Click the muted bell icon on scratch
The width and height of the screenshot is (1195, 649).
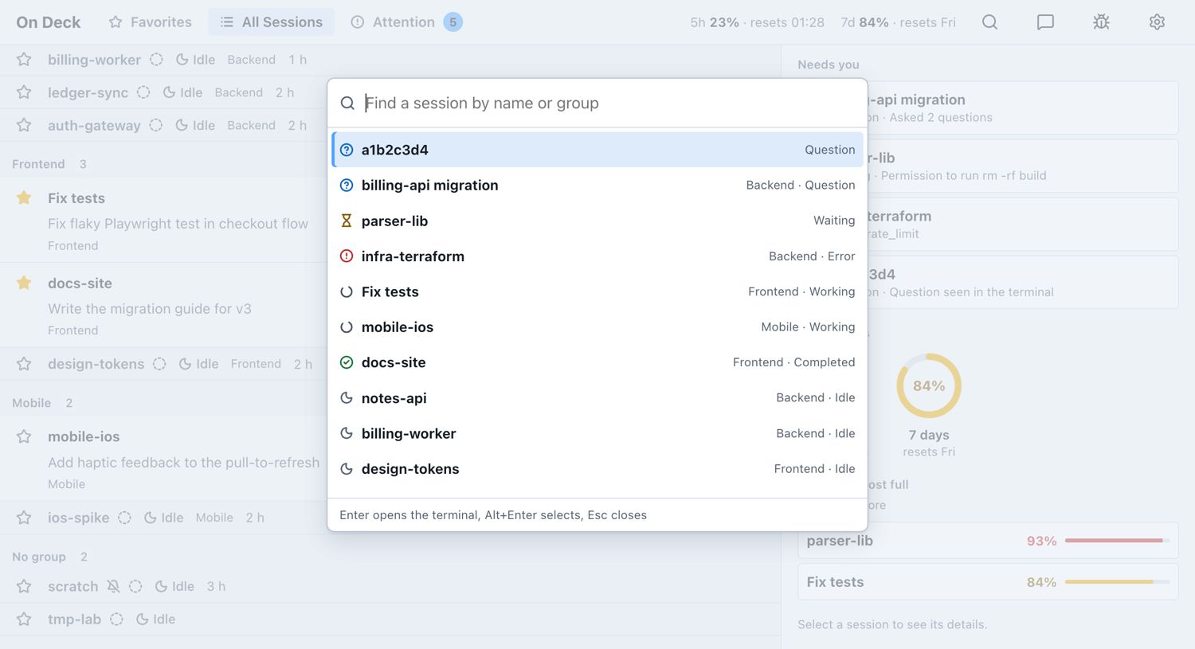click(113, 587)
